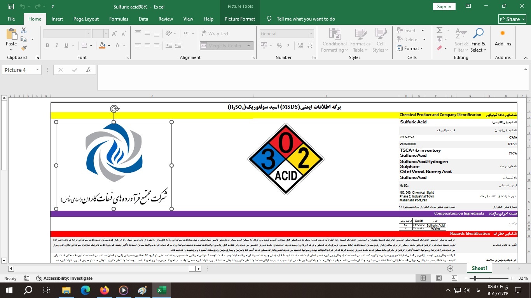
Task: Select the Sheet1 tab
Action: tap(479, 268)
